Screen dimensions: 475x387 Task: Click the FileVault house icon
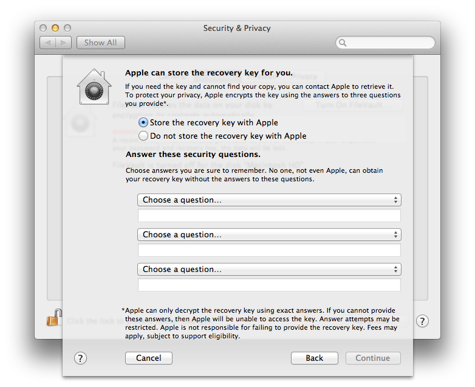[94, 87]
